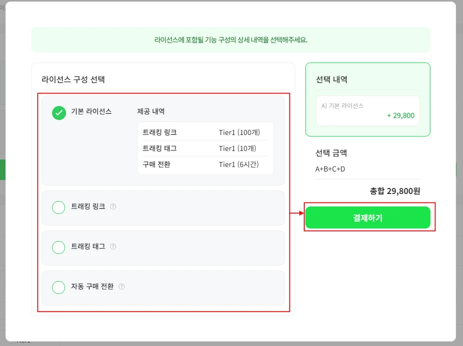This screenshot has width=463, height=346.
Task: Click the 트래킹 링크 Tier1 (100개) row
Action: pos(205,132)
